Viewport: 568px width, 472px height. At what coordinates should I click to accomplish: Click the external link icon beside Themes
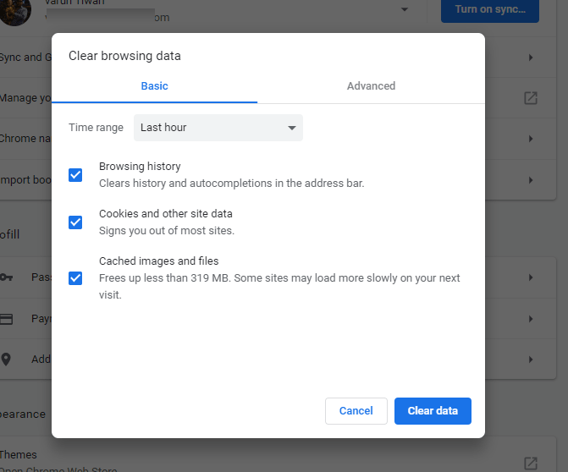click(531, 463)
